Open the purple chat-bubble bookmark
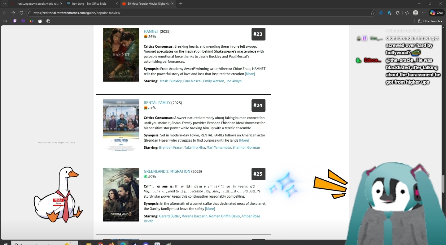Viewport: 446px width, 245px height. pyautogui.click(x=23, y=21)
